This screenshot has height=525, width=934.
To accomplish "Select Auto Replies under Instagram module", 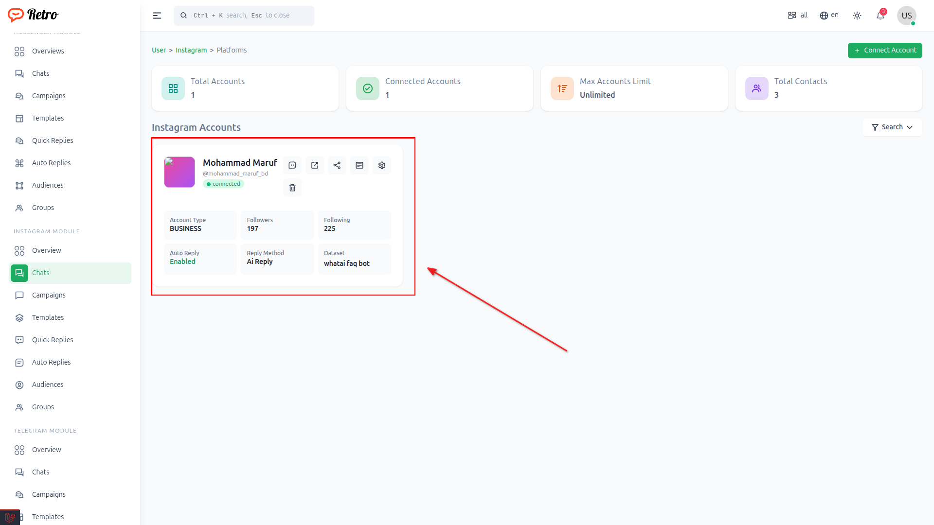I will click(x=51, y=362).
